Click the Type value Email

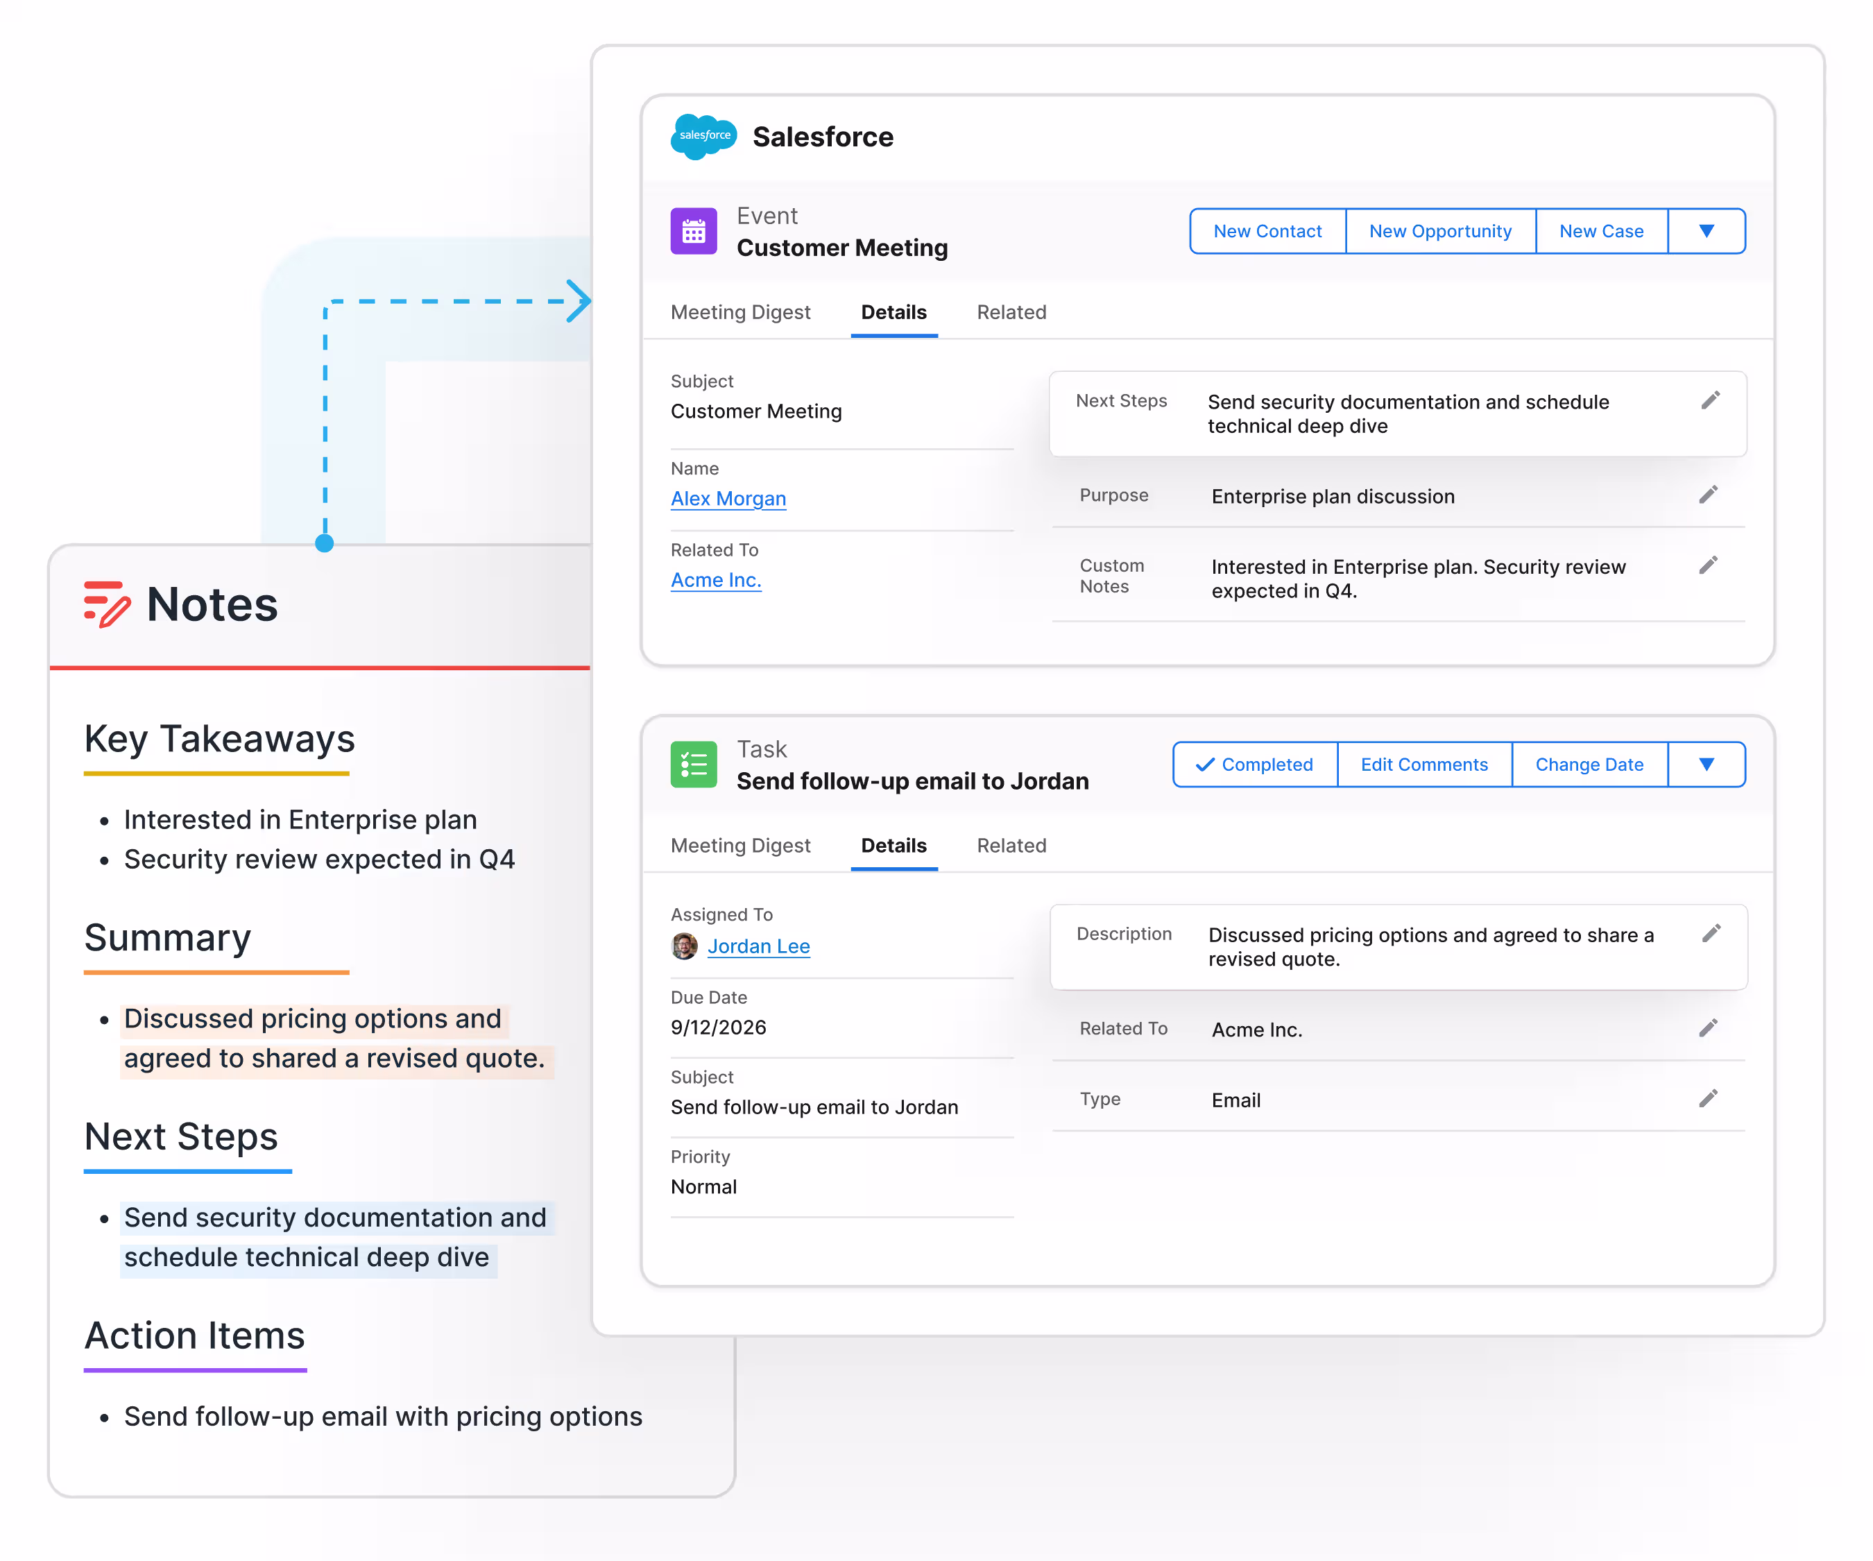(x=1235, y=1101)
